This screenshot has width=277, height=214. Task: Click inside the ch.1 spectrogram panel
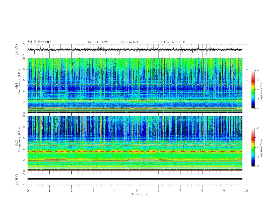pyautogui.click(x=135, y=85)
